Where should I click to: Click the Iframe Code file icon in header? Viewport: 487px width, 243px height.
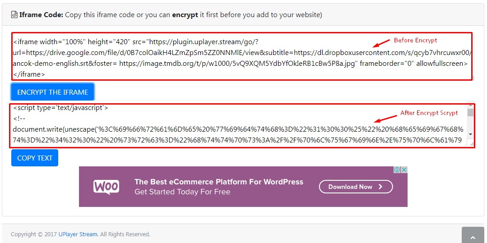click(14, 14)
